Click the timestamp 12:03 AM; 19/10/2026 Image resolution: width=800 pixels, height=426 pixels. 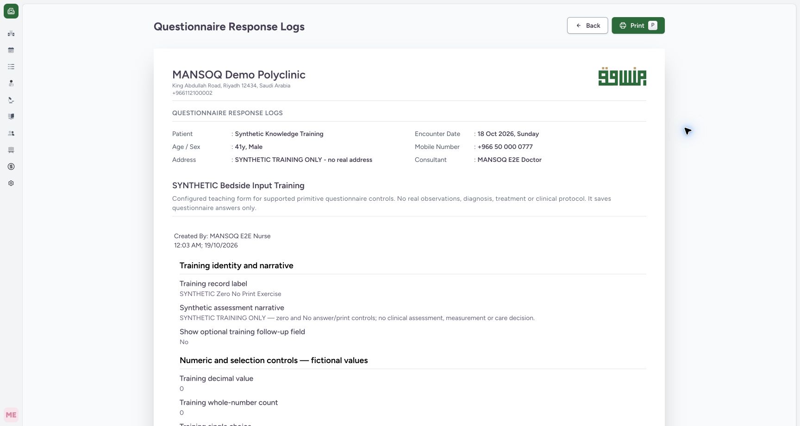(x=206, y=245)
